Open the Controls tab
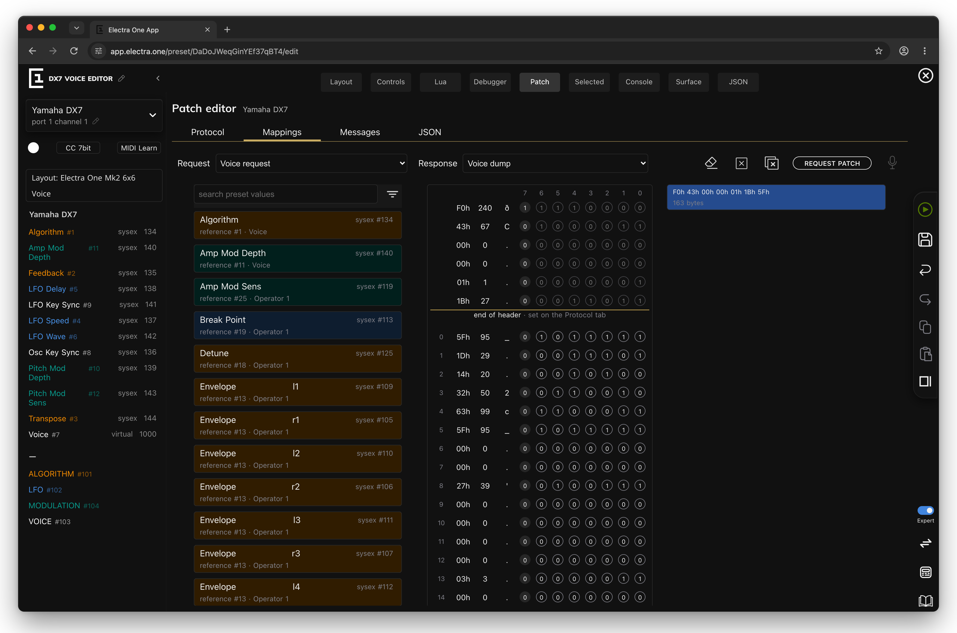The width and height of the screenshot is (957, 633). 391,82
